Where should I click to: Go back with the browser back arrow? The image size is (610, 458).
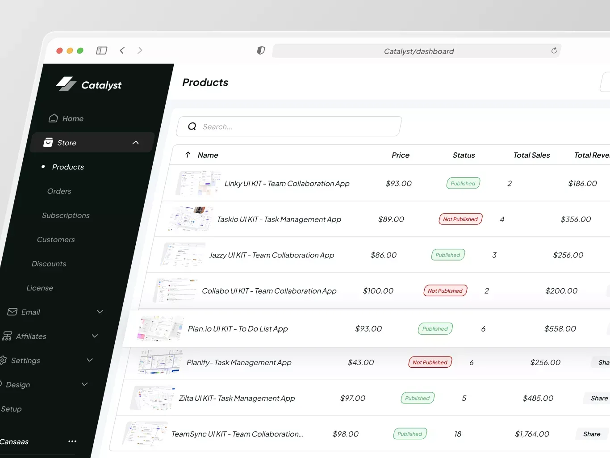coord(122,50)
